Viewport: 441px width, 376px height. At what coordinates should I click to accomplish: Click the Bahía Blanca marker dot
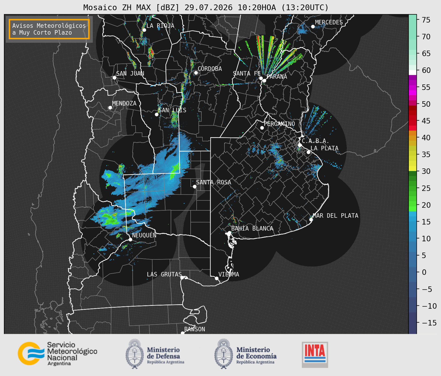[229, 233]
